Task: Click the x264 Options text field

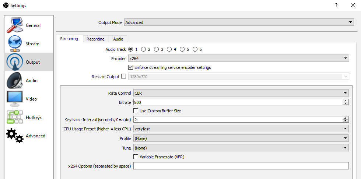Action: pyautogui.click(x=241, y=166)
